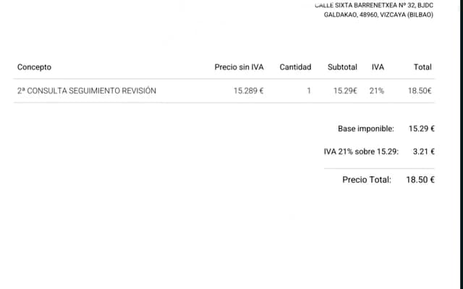Click the 15.29 € base imponible amount
Screen dimensions: 463x289
tap(421, 129)
